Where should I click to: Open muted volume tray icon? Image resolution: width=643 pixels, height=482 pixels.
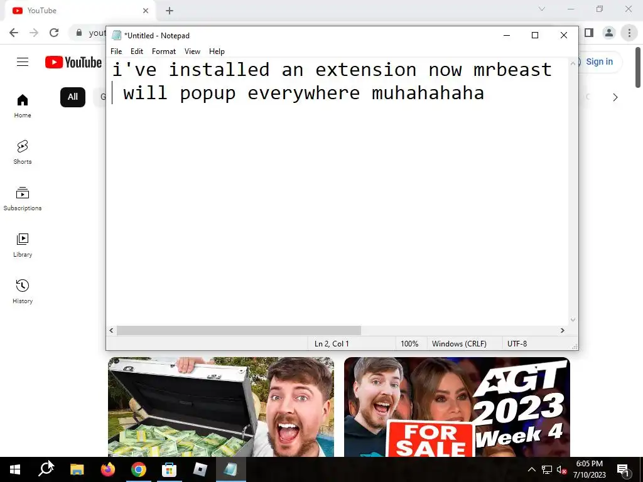click(562, 469)
